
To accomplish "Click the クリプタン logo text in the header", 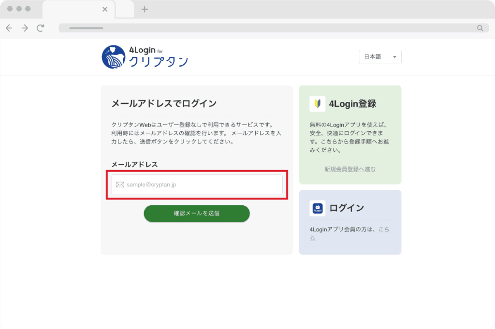I will tap(159, 61).
